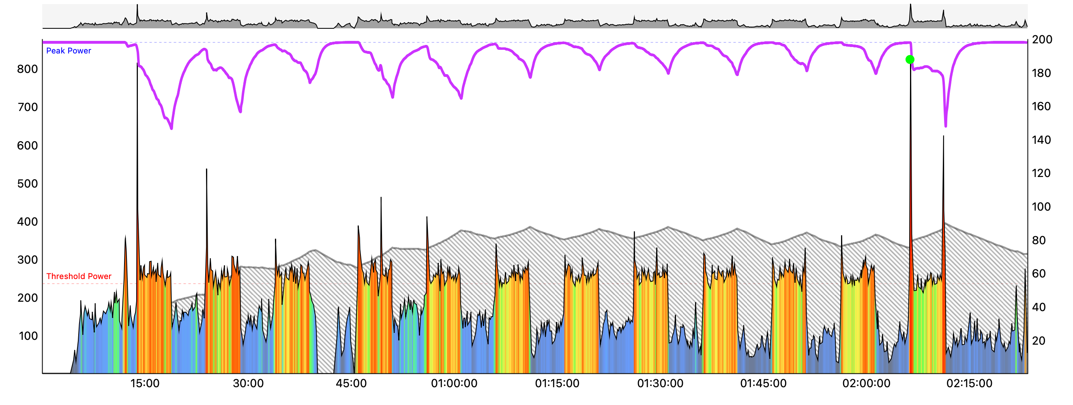Select the 01:30:00 time axis label
The height and width of the screenshot is (405, 1073).
point(660,384)
